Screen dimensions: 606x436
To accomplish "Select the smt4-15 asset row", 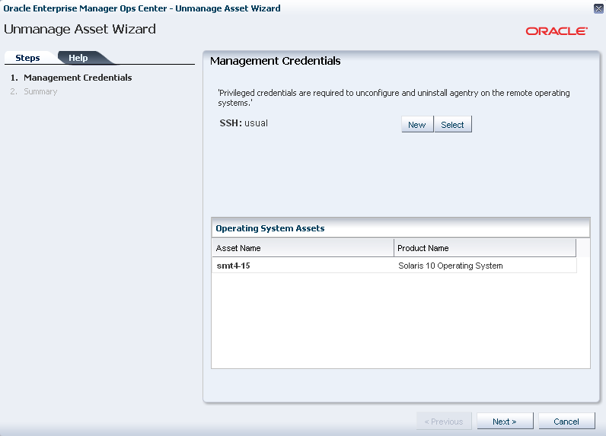I will pyautogui.click(x=394, y=266).
